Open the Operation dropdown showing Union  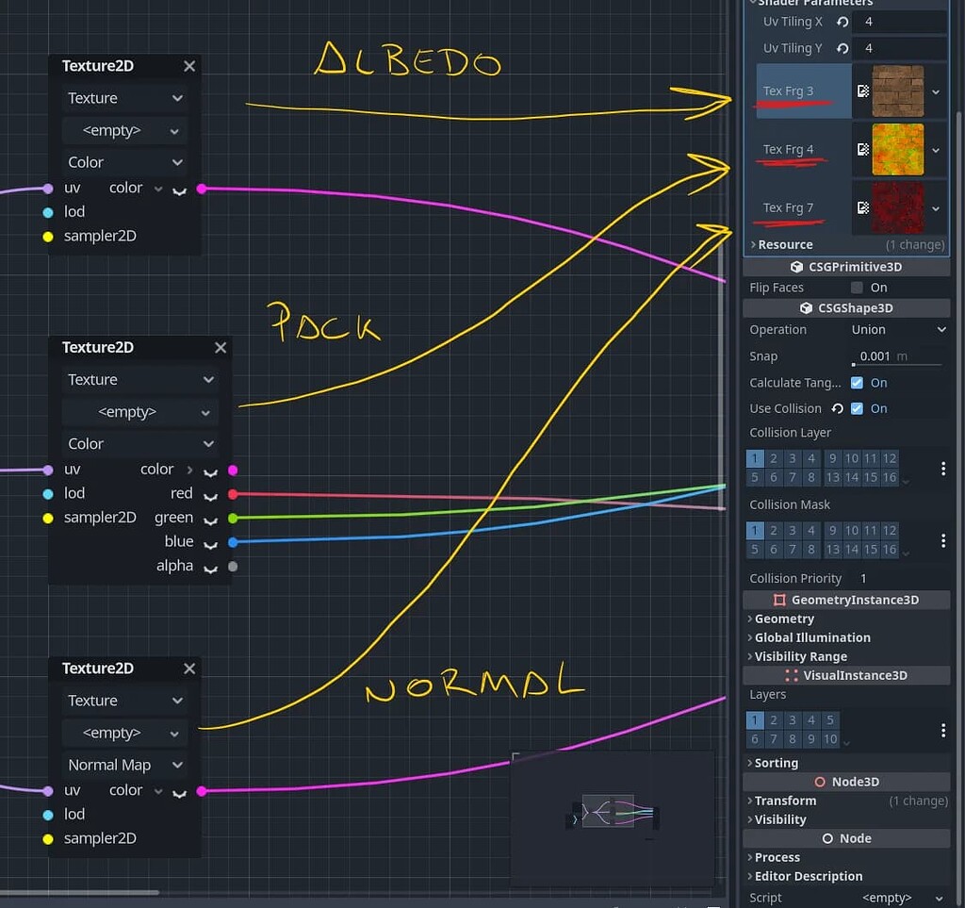(898, 330)
